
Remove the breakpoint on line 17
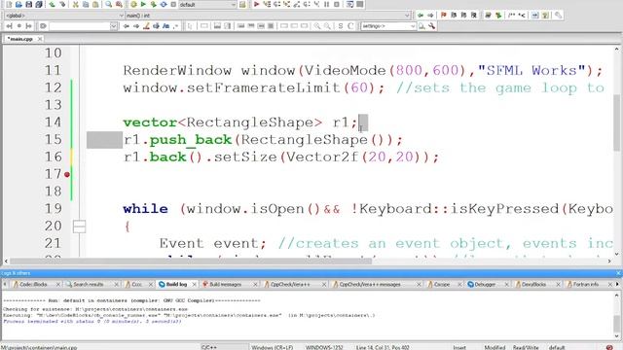click(x=67, y=174)
